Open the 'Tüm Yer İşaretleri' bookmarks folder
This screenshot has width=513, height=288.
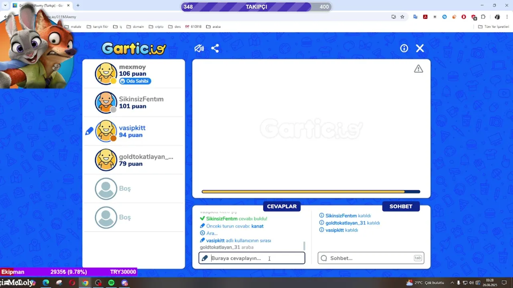pos(493,27)
